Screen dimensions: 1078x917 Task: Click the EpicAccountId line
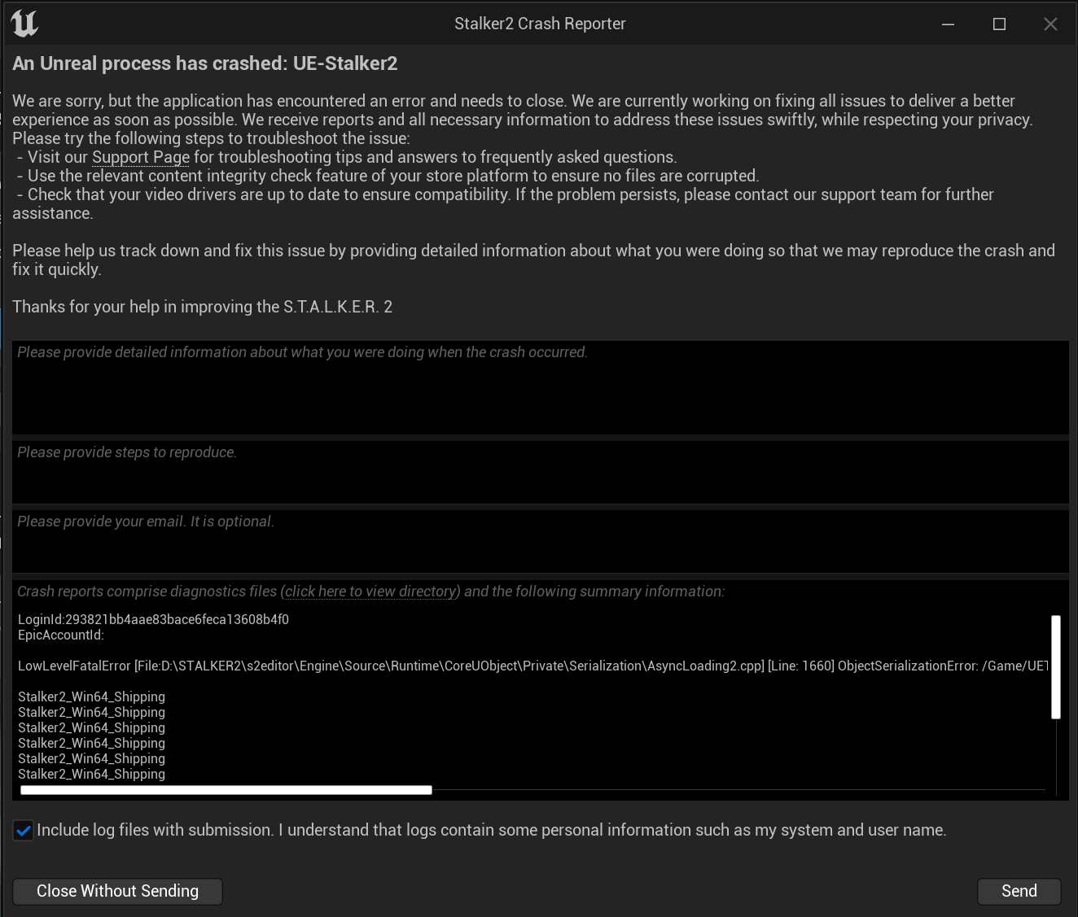coord(61,635)
